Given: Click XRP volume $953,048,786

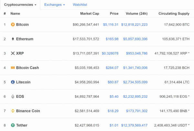Looking at the screenshot, I should [x=137, y=53].
